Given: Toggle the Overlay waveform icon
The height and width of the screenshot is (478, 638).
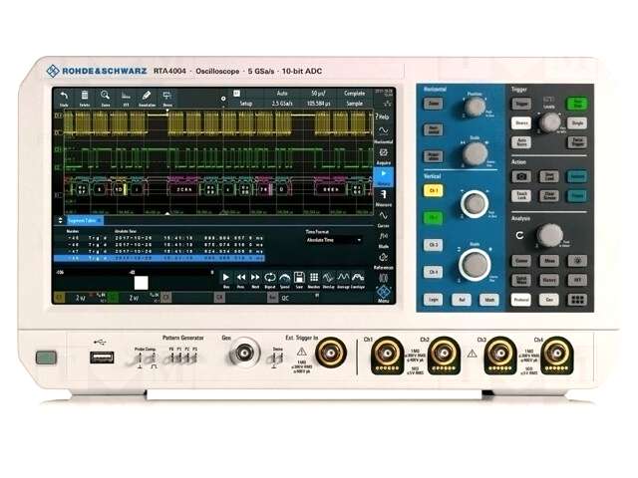Looking at the screenshot, I should click(x=328, y=278).
